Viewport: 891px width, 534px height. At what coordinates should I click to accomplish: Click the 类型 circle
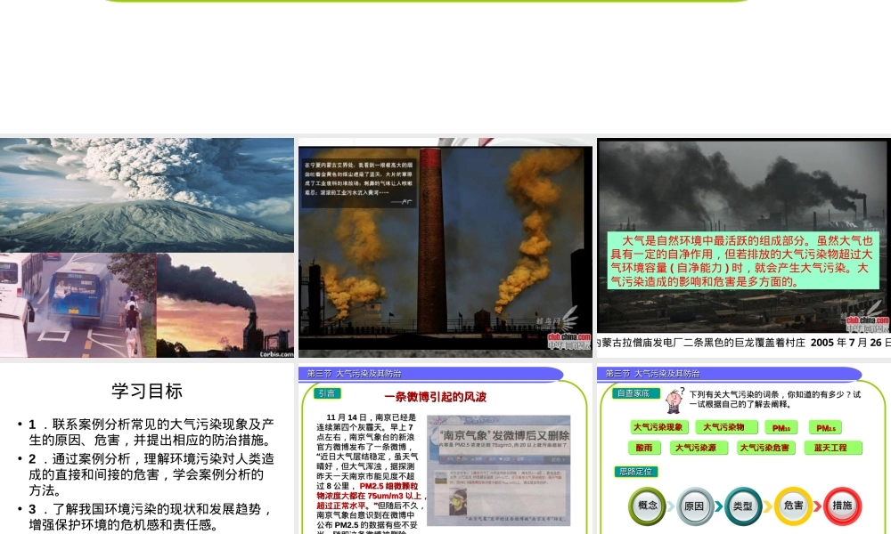coord(743,505)
